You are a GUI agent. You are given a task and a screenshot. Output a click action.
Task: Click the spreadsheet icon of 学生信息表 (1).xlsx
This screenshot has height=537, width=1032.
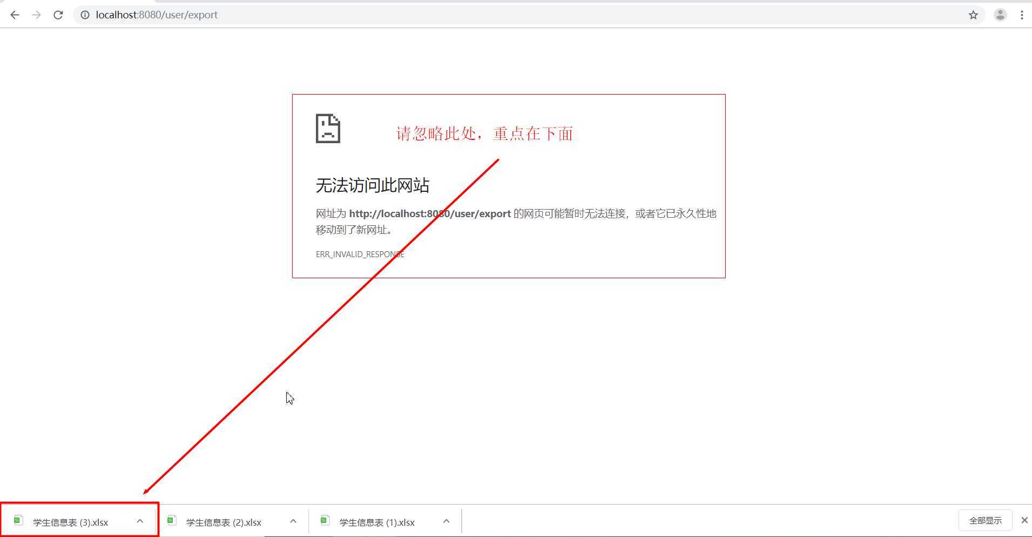(325, 520)
